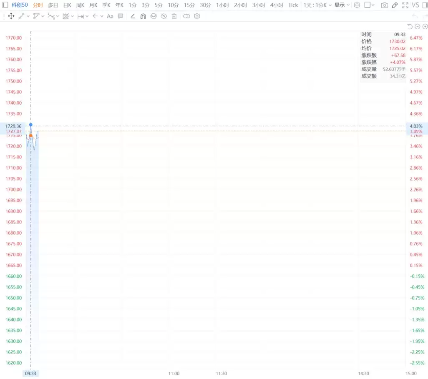Open the 显示 display dropdown

(x=342, y=5)
